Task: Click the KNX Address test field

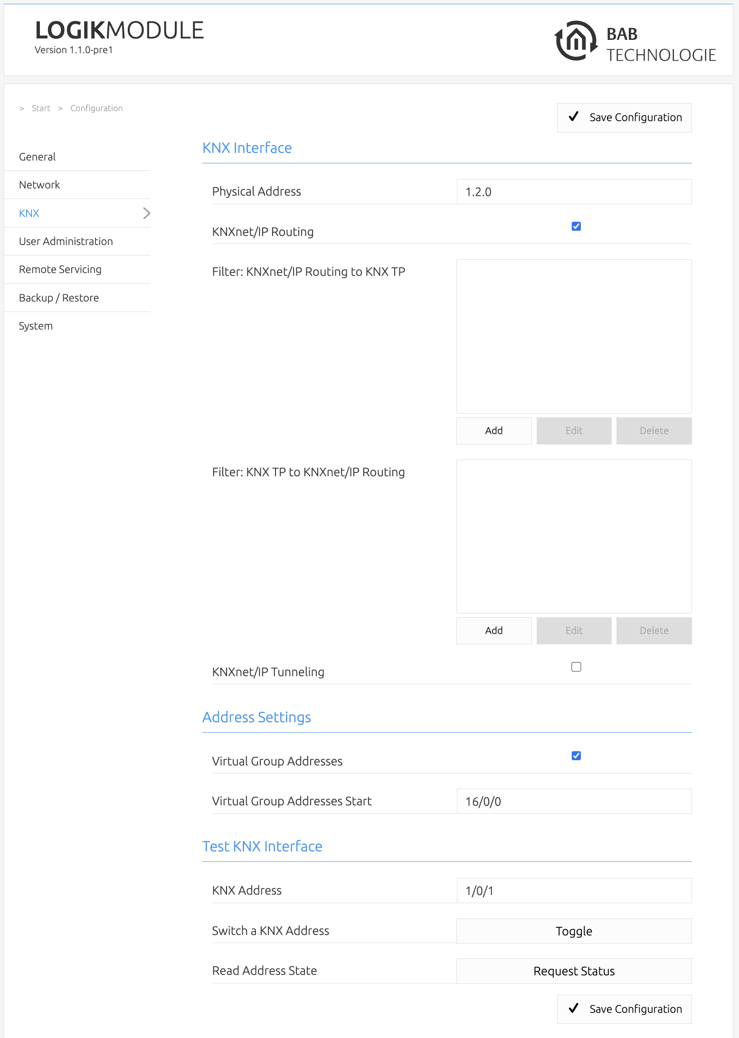Action: [574, 891]
